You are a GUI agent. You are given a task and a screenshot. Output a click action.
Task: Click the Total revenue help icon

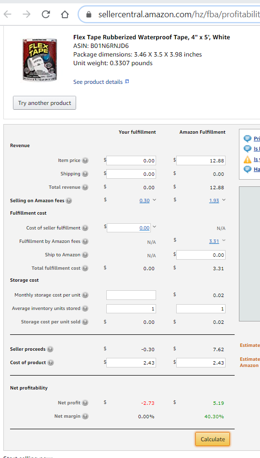coord(85,187)
